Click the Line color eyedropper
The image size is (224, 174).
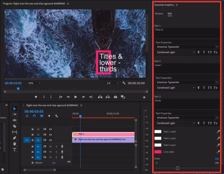tap(218, 152)
